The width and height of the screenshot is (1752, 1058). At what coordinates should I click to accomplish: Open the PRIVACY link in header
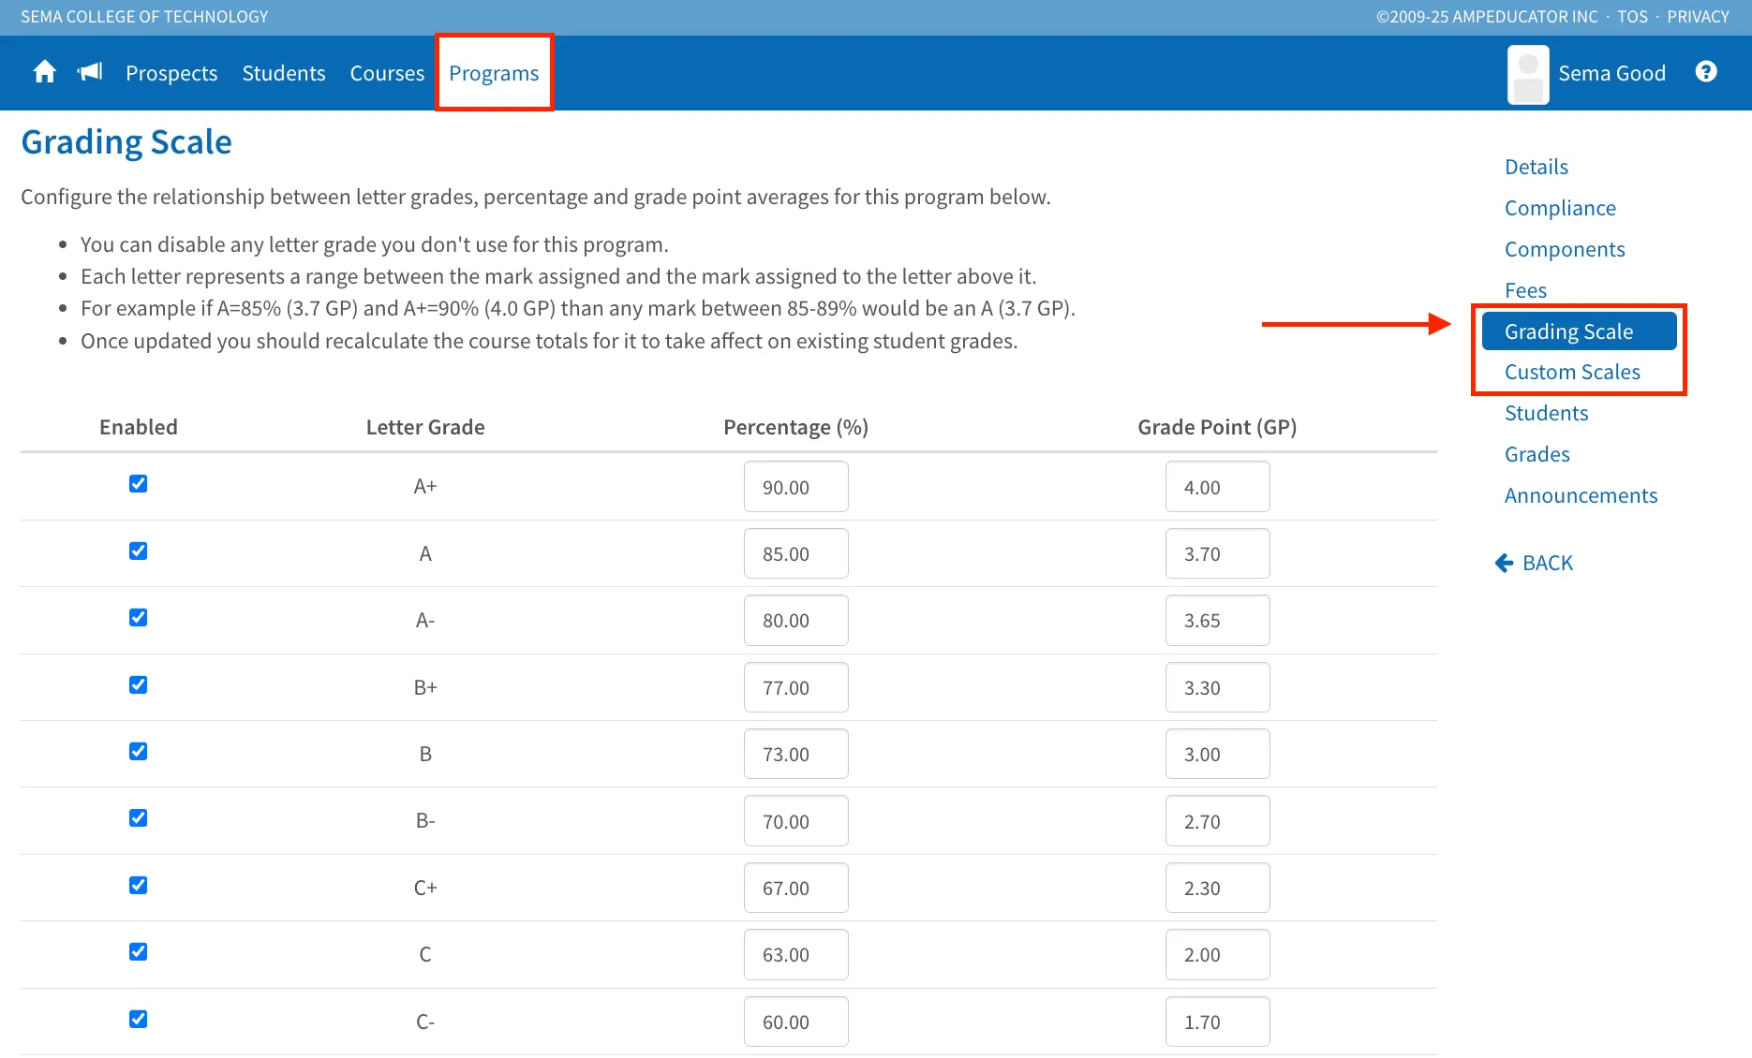coord(1698,17)
